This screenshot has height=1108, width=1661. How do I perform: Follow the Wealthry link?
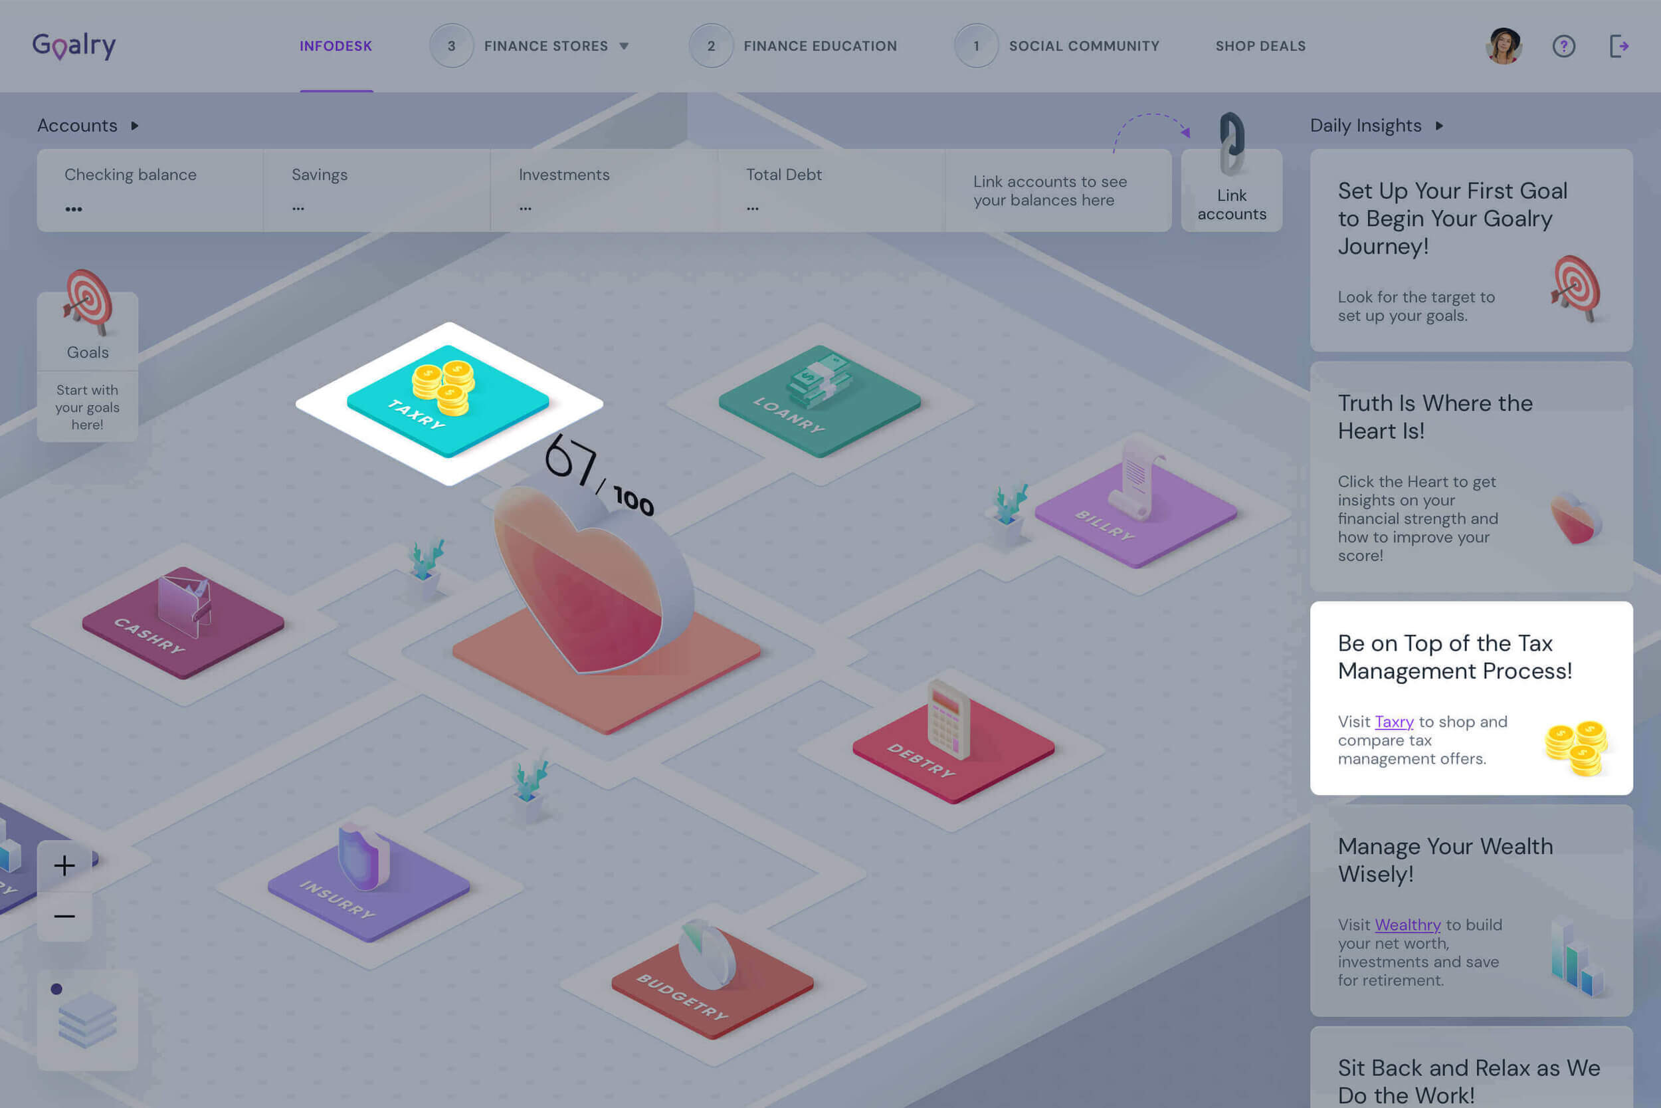[x=1407, y=925]
